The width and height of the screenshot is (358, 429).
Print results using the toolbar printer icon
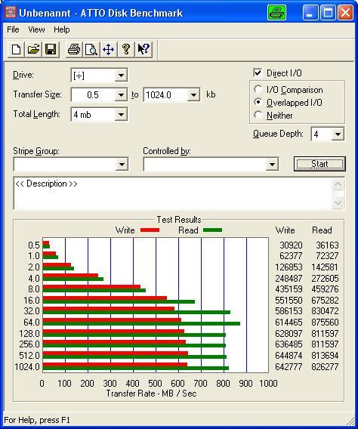point(74,50)
